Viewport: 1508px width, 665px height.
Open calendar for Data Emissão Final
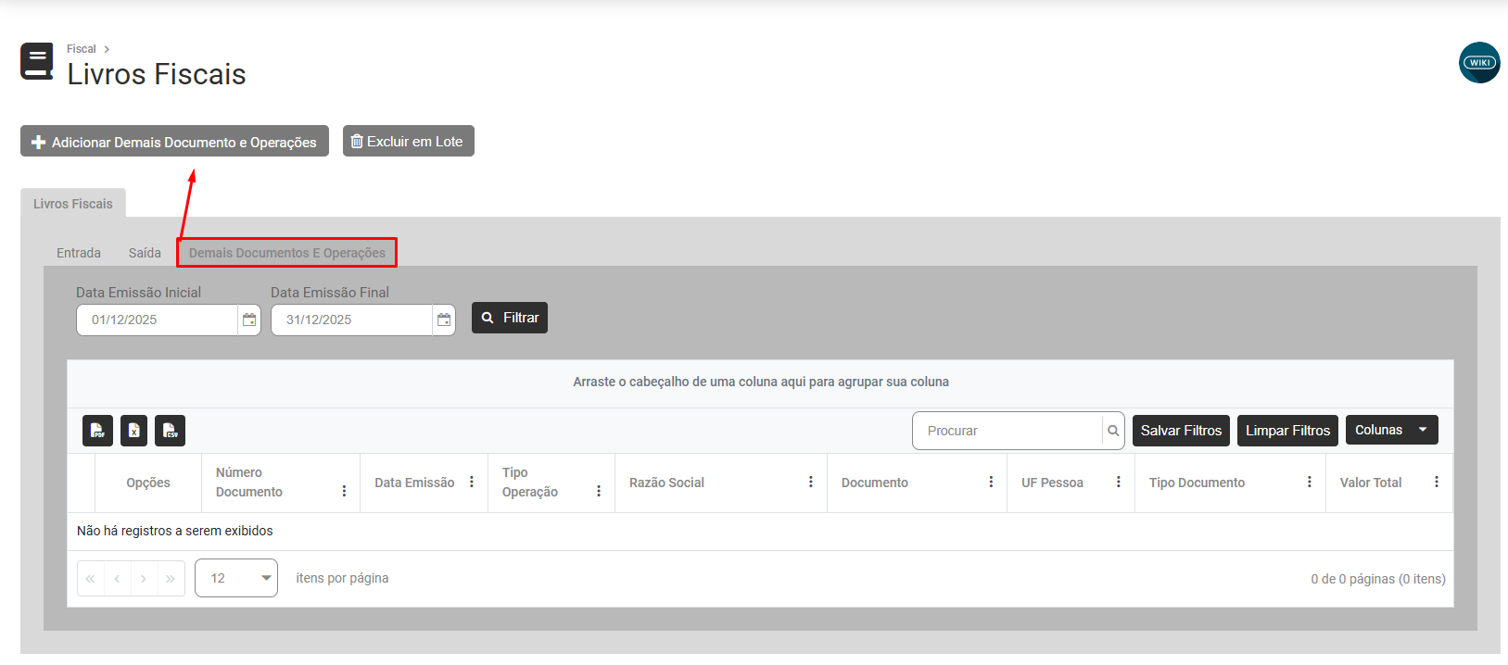click(x=444, y=320)
